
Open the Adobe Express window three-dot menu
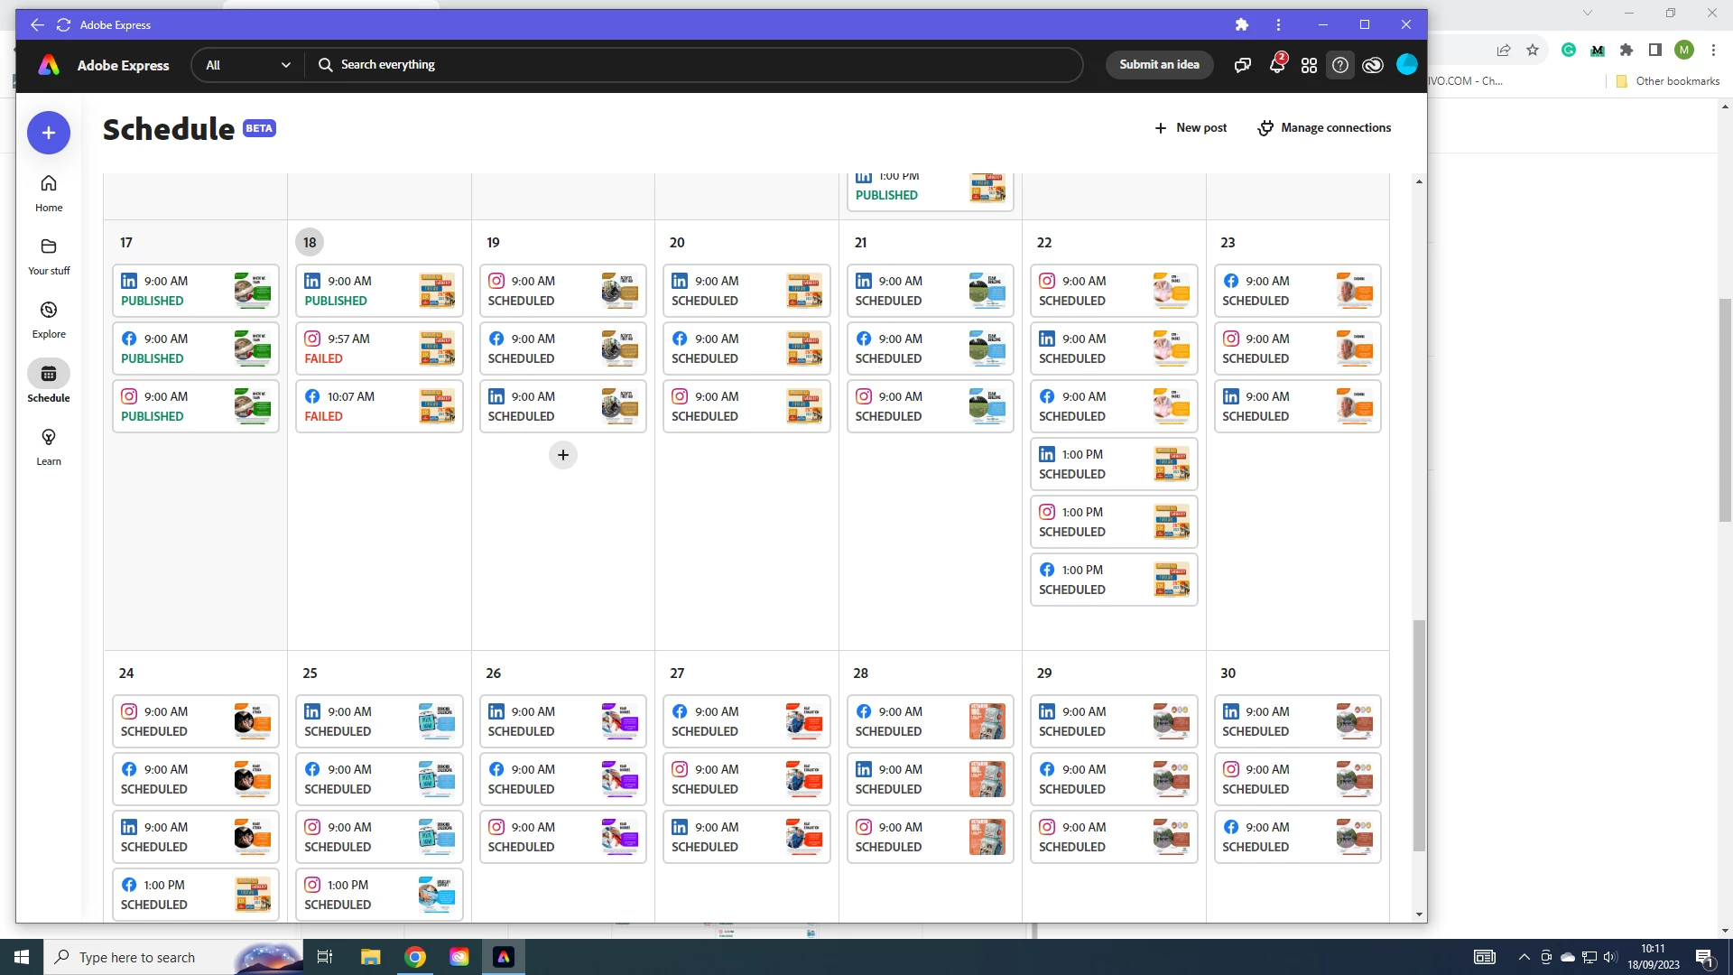(1278, 25)
